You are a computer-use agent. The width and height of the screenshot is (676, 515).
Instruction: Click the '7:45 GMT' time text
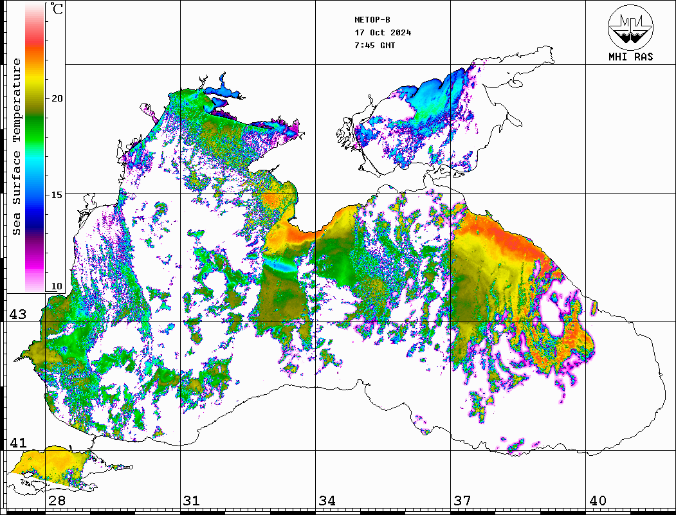coord(374,46)
